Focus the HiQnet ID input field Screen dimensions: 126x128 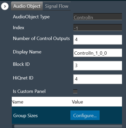click(98, 79)
